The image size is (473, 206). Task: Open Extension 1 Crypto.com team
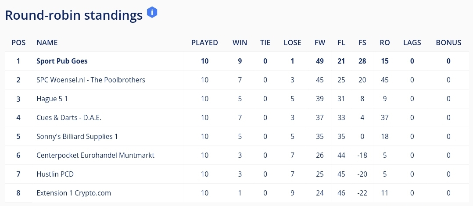(x=74, y=193)
